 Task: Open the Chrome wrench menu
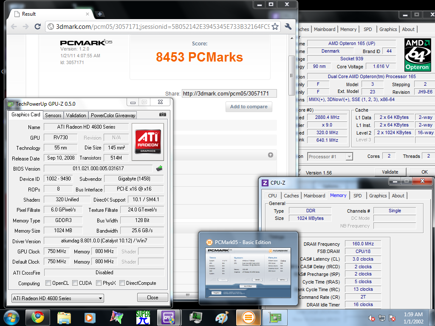click(288, 27)
